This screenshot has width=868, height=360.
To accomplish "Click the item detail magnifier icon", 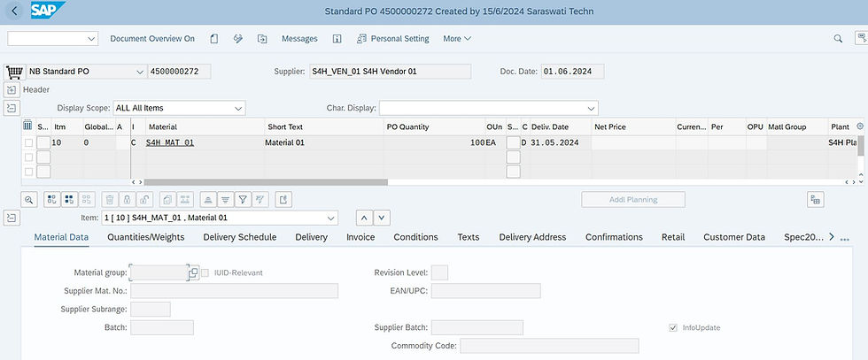I will 28,200.
